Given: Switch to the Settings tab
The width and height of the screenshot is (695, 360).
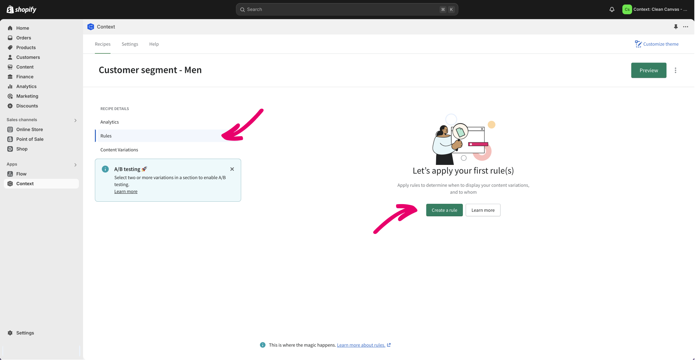Looking at the screenshot, I should pyautogui.click(x=130, y=44).
